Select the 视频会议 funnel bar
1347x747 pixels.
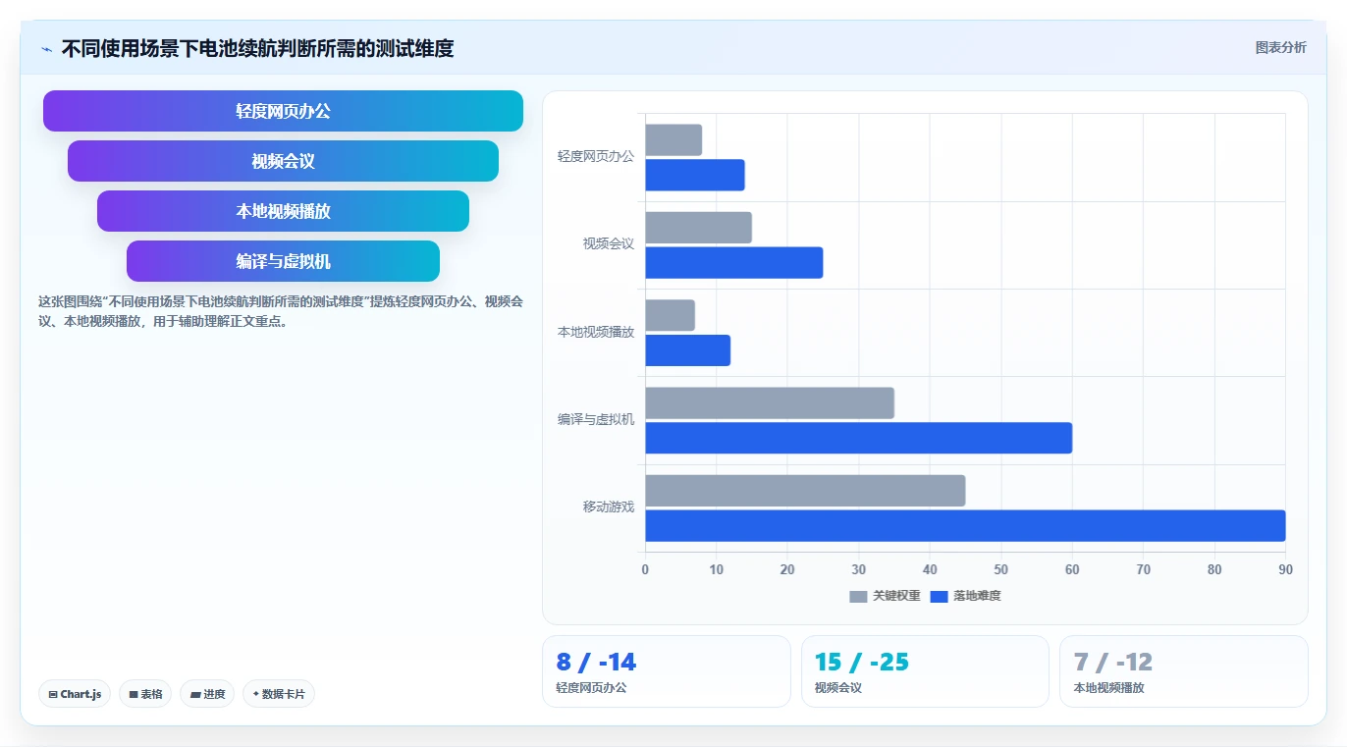(283, 161)
